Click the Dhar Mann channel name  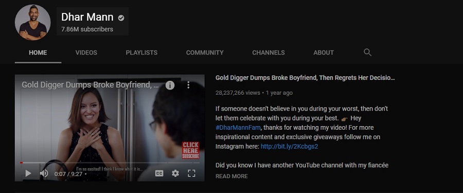point(87,17)
